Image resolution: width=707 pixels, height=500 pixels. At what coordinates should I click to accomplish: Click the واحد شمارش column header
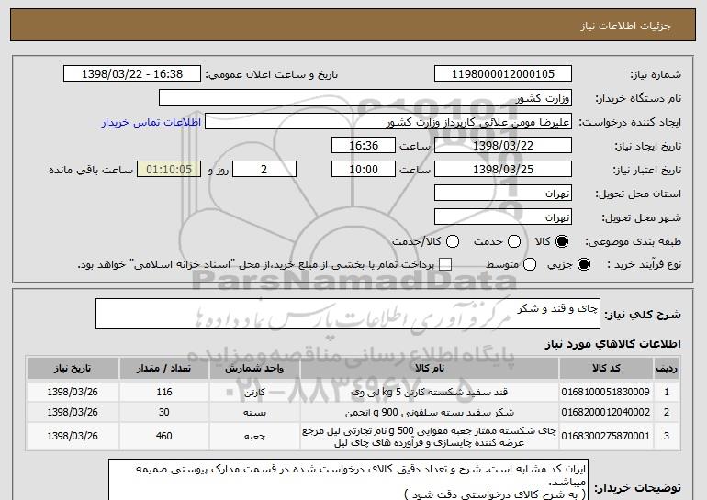pyautogui.click(x=254, y=369)
